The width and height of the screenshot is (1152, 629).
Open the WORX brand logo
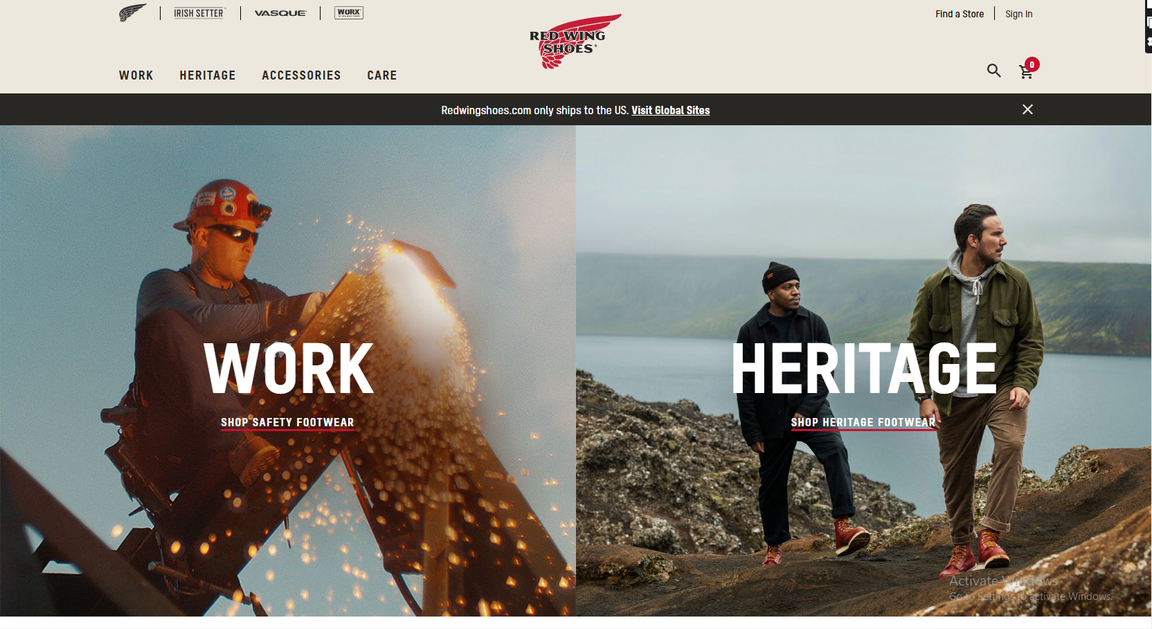(x=349, y=12)
